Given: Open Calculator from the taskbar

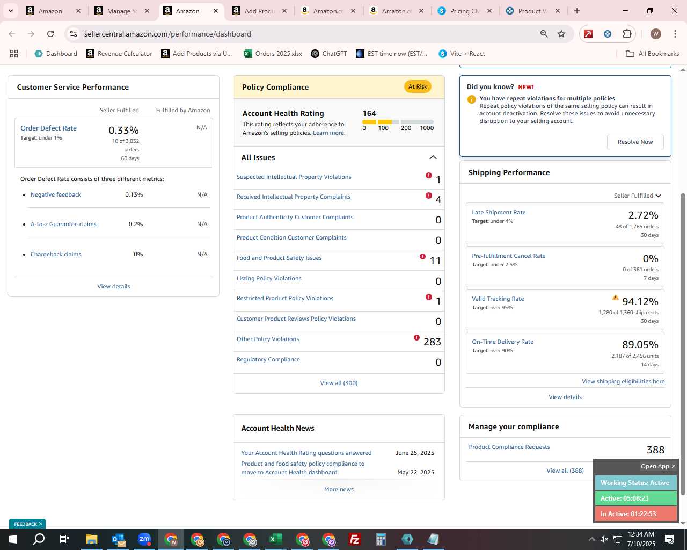Looking at the screenshot, I should [381, 539].
